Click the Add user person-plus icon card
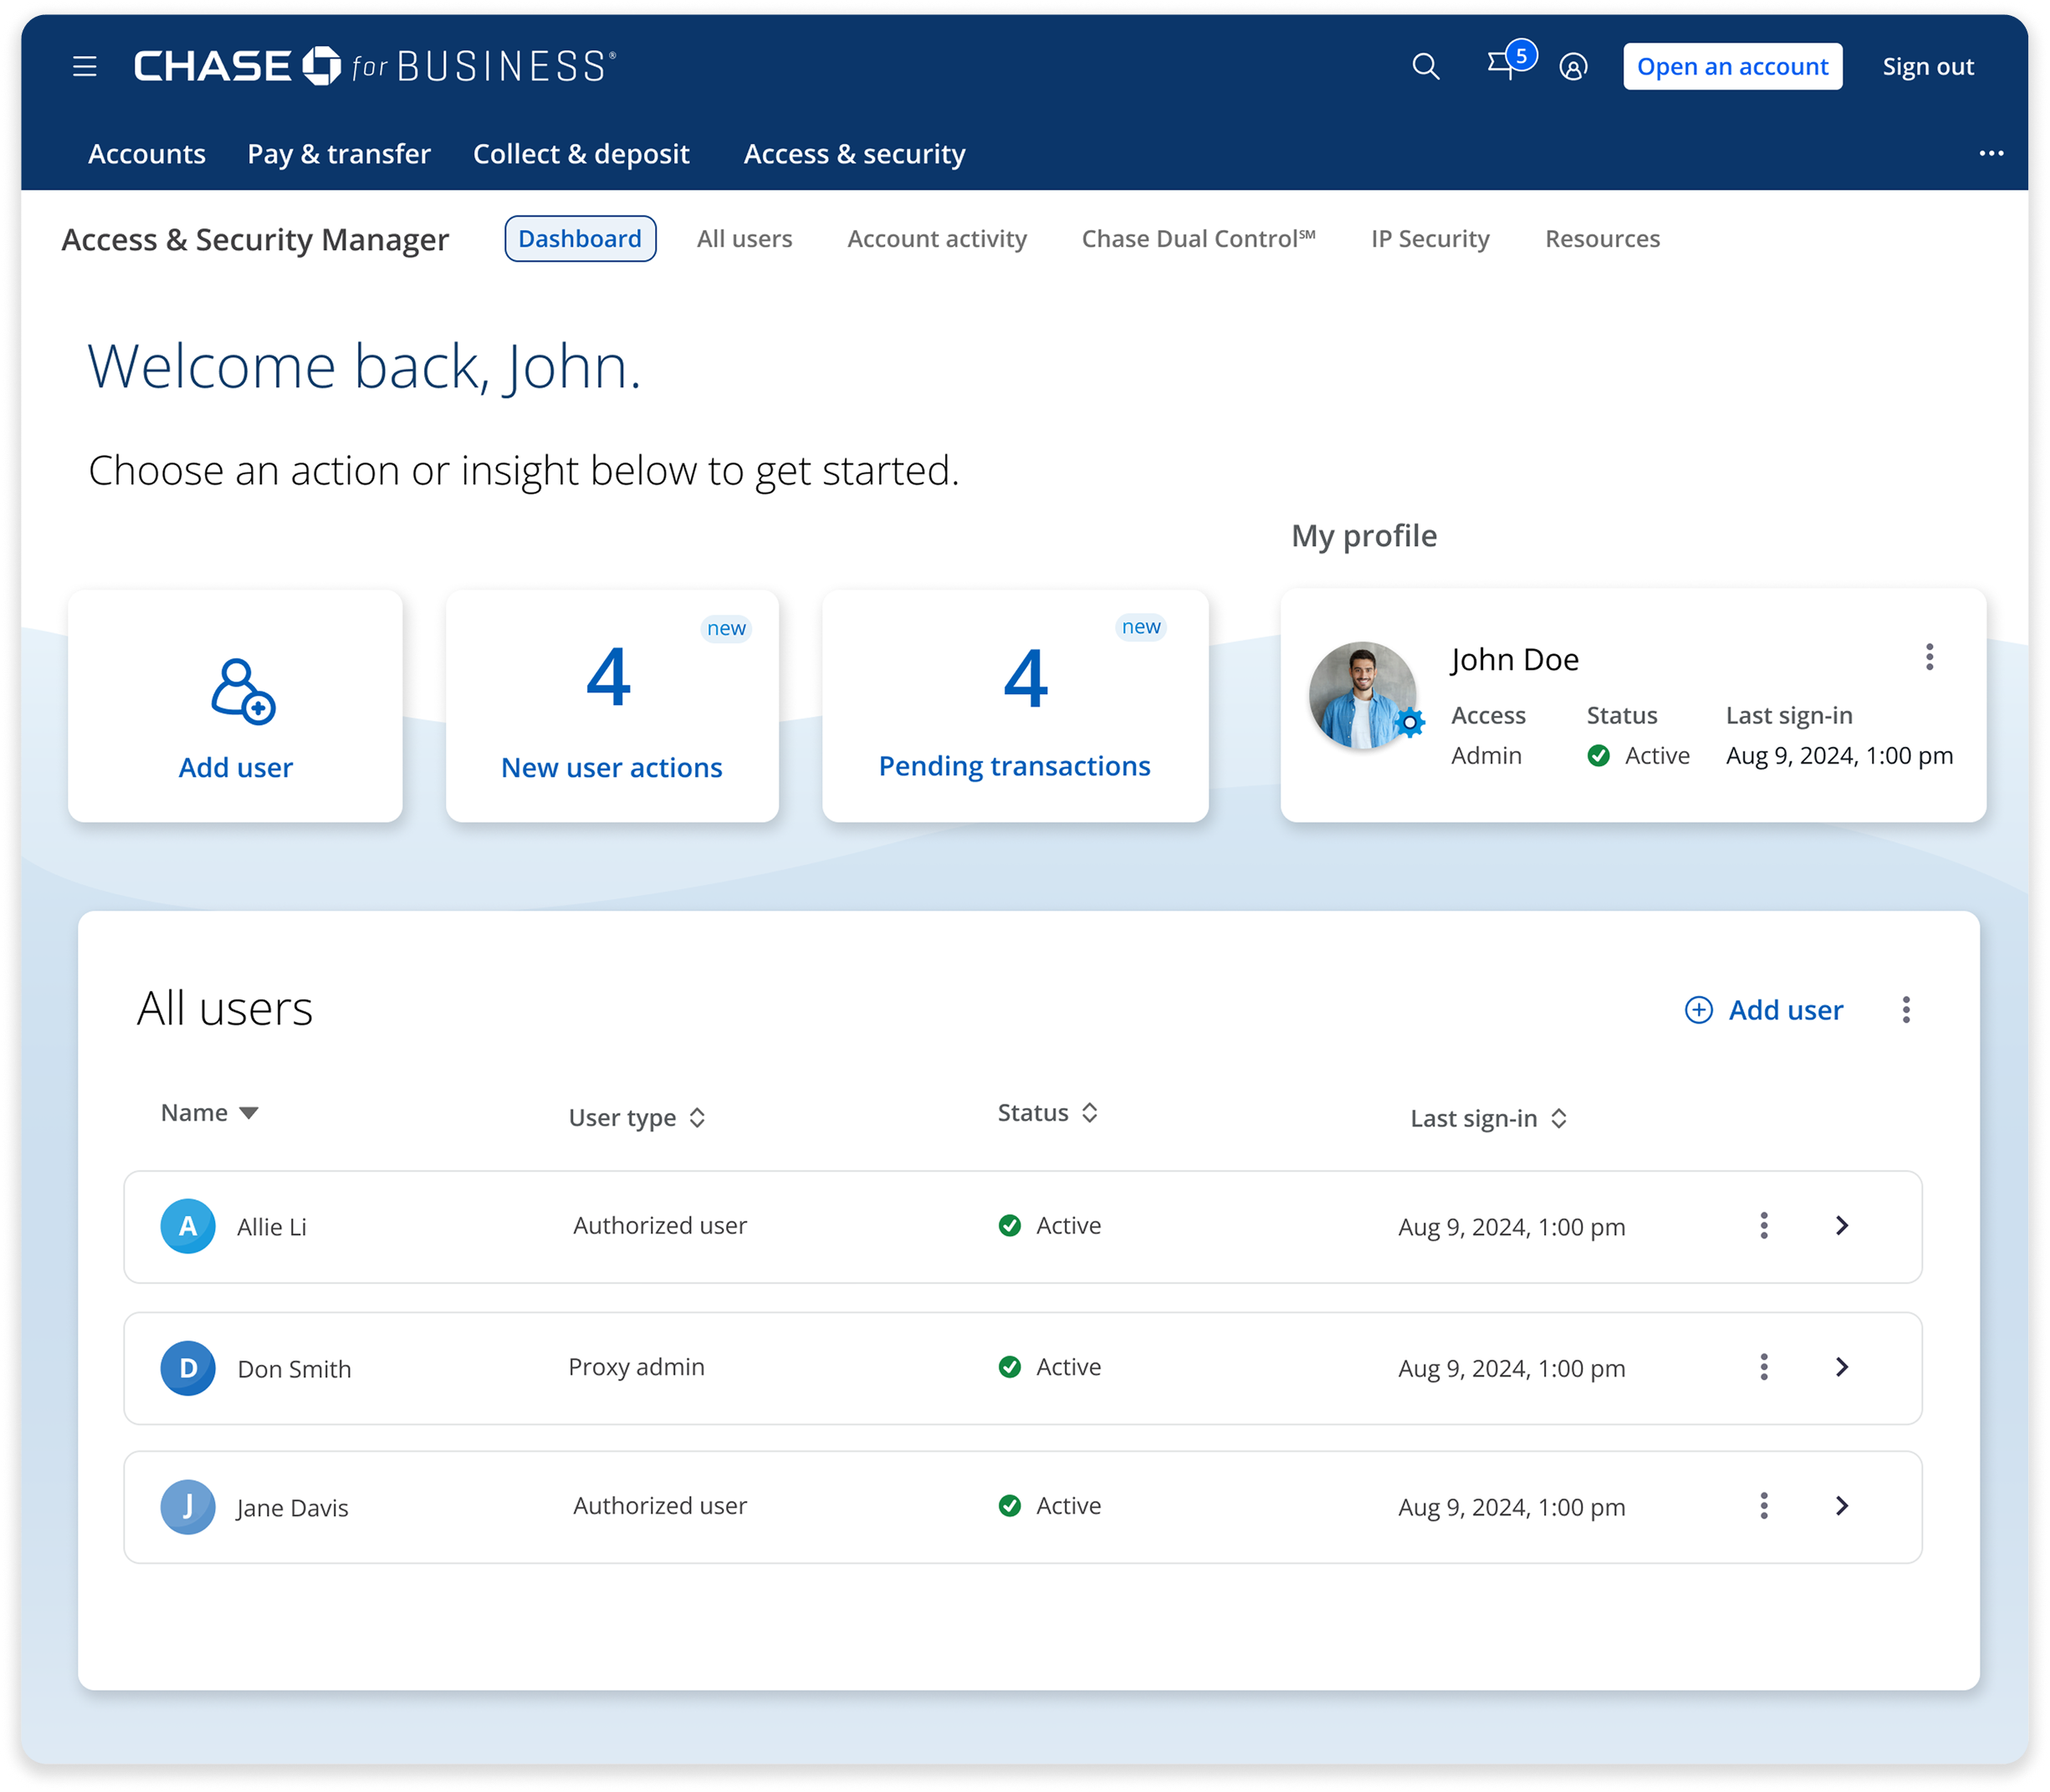Image resolution: width=2050 pixels, height=1792 pixels. pos(235,706)
